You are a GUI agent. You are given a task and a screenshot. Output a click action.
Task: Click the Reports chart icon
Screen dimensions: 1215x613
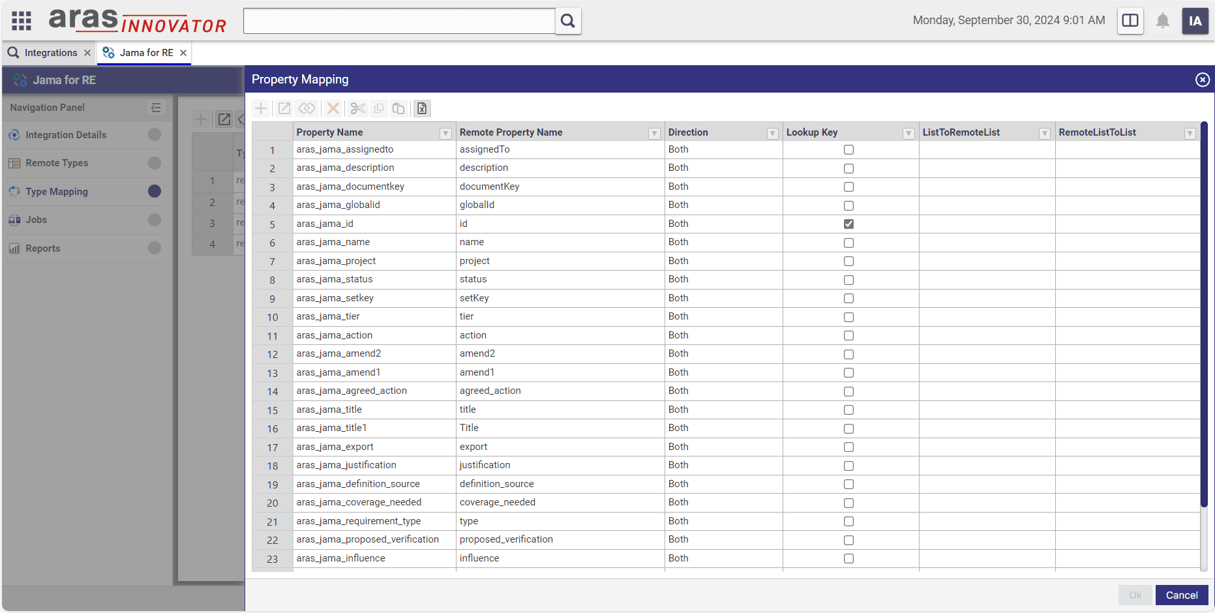coord(14,248)
